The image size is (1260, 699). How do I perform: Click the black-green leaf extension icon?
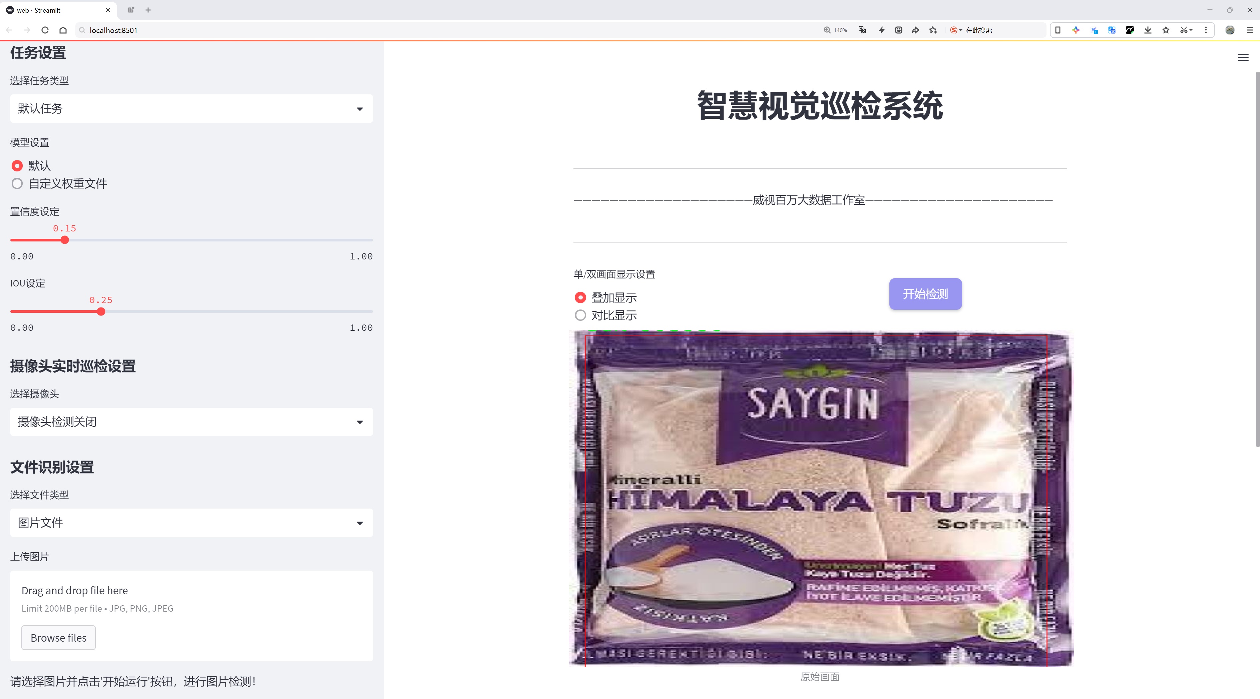1130,30
